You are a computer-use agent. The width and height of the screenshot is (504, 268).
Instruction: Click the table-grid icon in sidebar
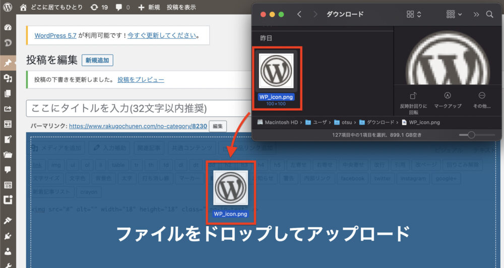point(8,185)
